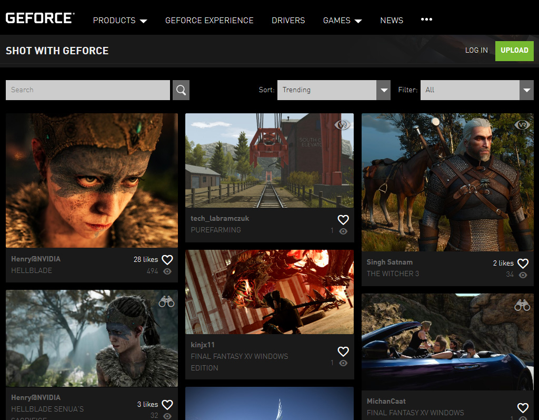Viewport: 539px width, 420px height.
Task: Focus the Search text field
Action: [x=88, y=90]
